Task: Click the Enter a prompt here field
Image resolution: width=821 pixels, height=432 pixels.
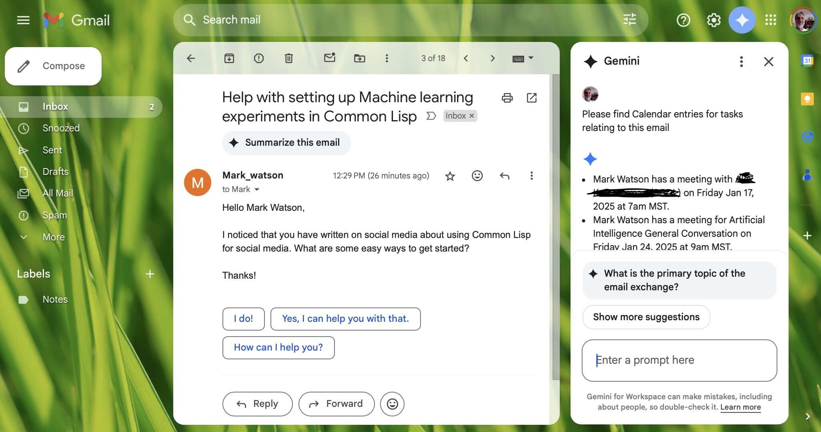Action: click(x=678, y=360)
